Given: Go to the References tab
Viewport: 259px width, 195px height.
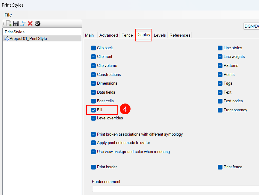Looking at the screenshot, I should pyautogui.click(x=180, y=35).
